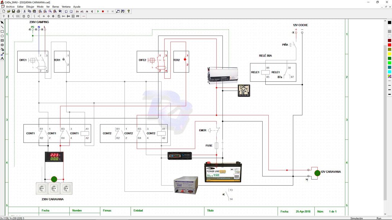Create a new schematic file
The image size is (392, 220).
[4, 11]
